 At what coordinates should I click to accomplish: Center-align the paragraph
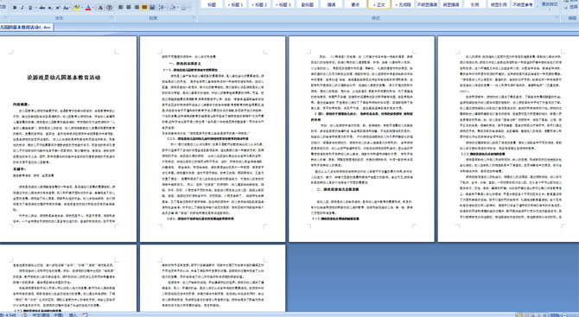129,8
